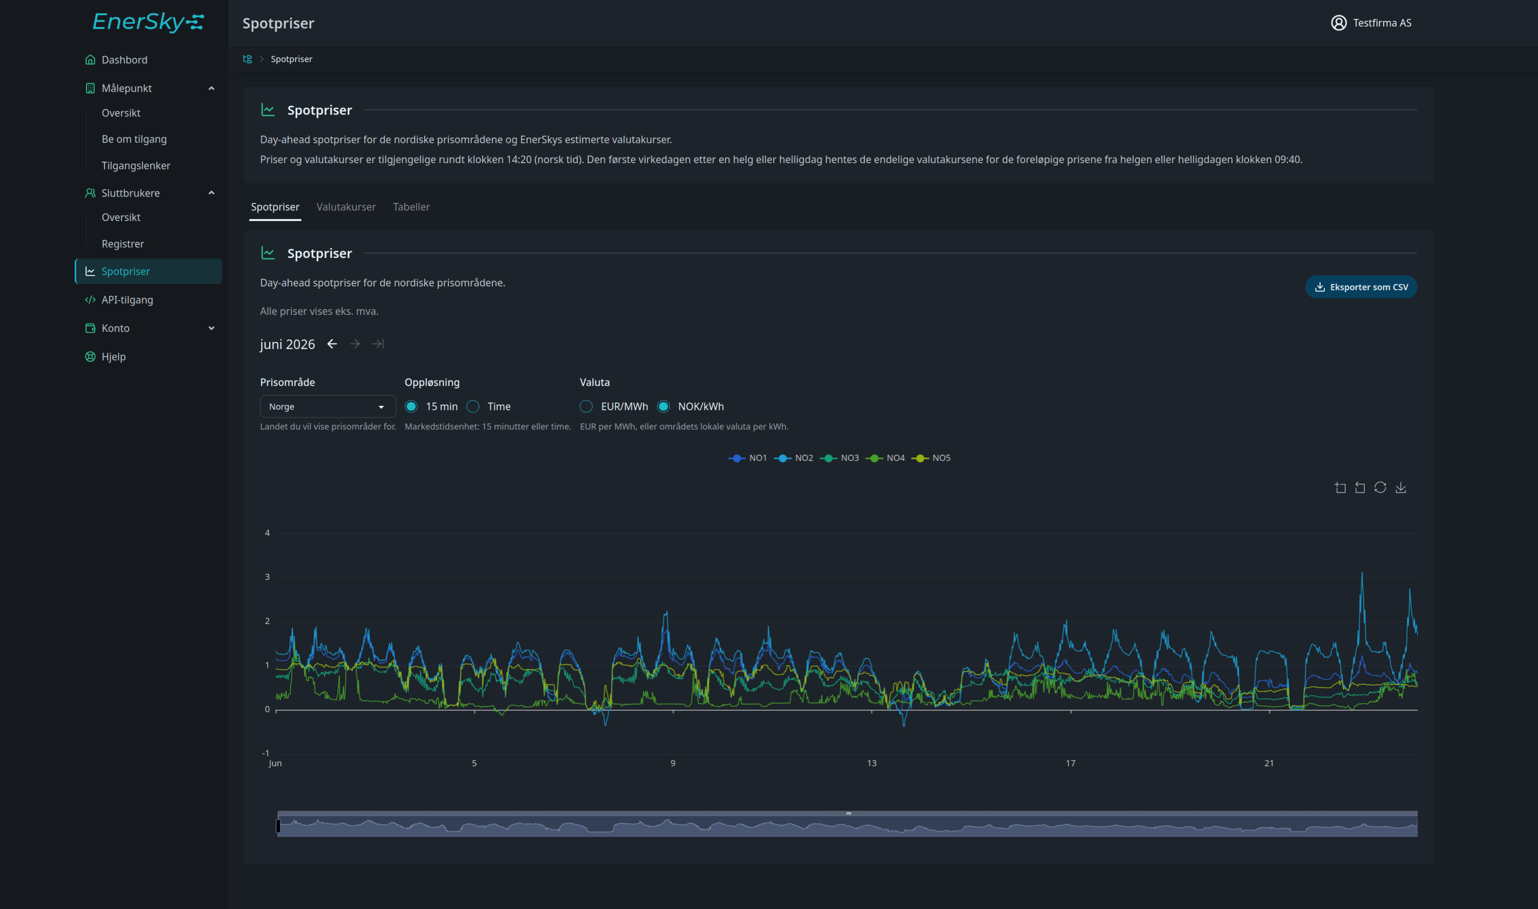Viewport: 1538px width, 909px height.
Task: Restore the chart with the refresh icon
Action: 1380,488
